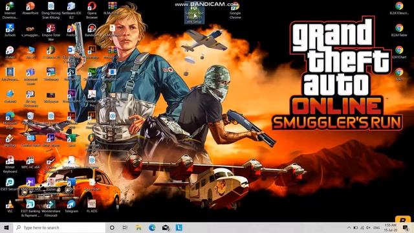Select the I2A1Chart Chrome file icon

click(x=399, y=52)
